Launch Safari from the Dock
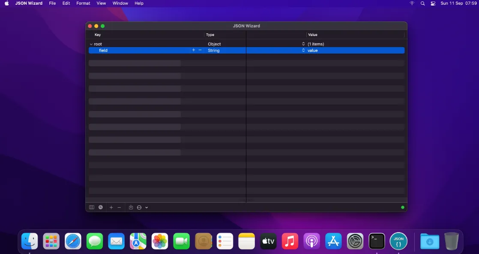This screenshot has height=254, width=479. [x=73, y=241]
